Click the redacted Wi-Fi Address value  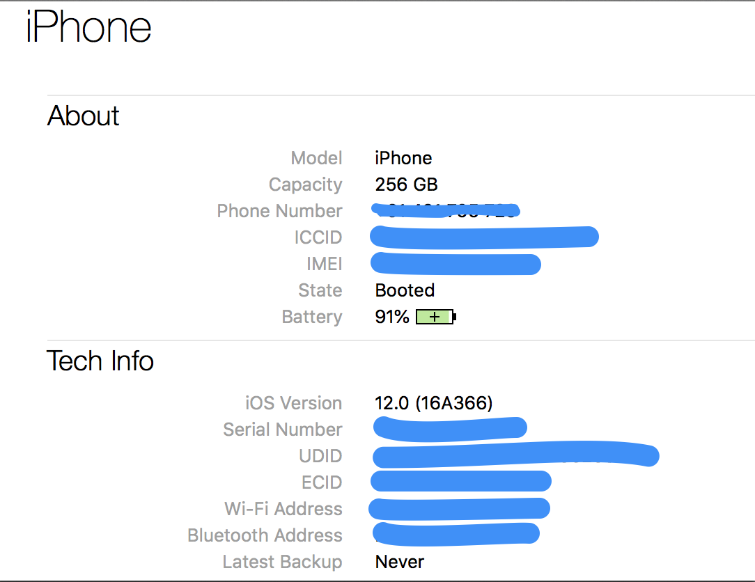point(460,509)
